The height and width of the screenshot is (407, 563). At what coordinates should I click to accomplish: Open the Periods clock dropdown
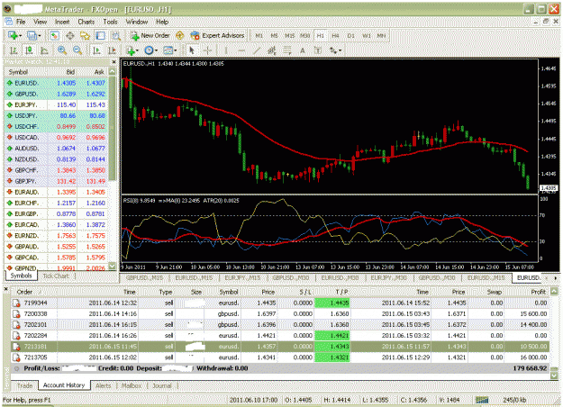tap(150, 50)
